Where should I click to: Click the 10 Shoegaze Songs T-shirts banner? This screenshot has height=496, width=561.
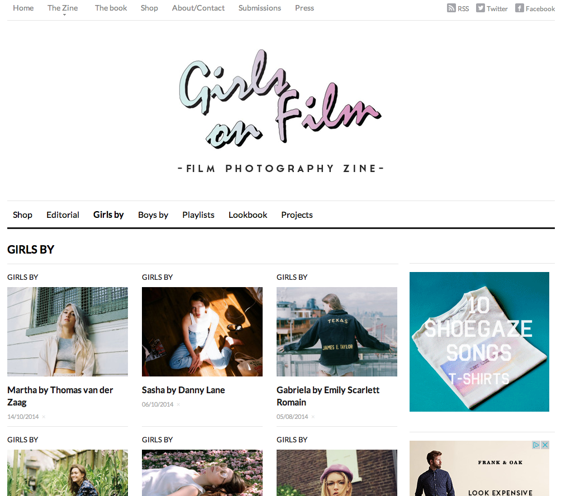click(479, 341)
